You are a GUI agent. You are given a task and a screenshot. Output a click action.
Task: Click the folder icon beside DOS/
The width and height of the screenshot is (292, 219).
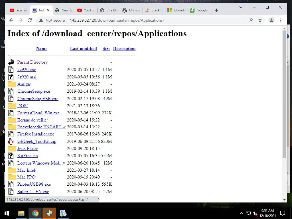(x=12, y=106)
